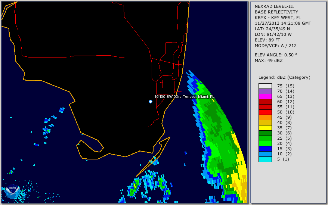This screenshot has width=328, height=205.
Task: Select the 65 dBZ magenta legend swatch
Action: 265,96
